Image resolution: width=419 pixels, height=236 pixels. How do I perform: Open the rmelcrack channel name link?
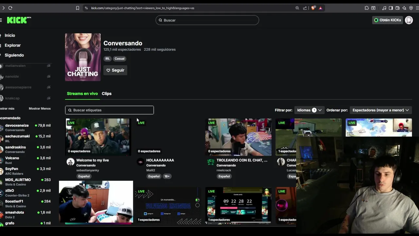pyautogui.click(x=224, y=170)
